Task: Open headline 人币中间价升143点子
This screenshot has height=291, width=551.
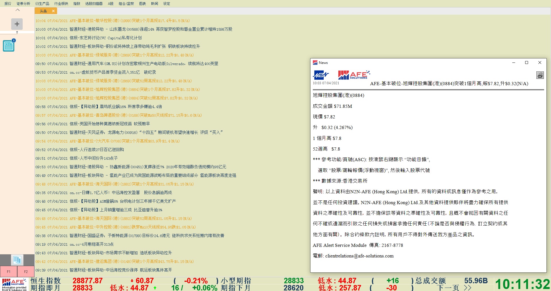Action: pos(76,158)
